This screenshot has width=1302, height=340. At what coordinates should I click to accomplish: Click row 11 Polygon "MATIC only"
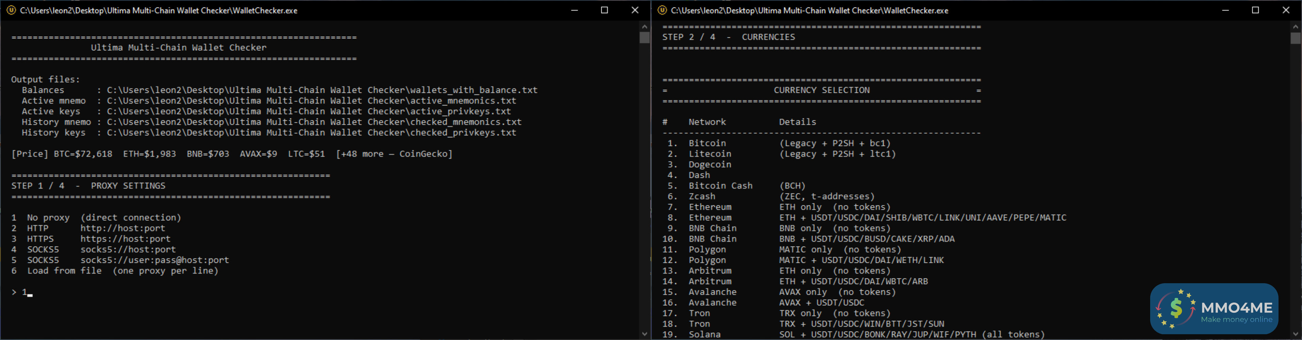(782, 249)
